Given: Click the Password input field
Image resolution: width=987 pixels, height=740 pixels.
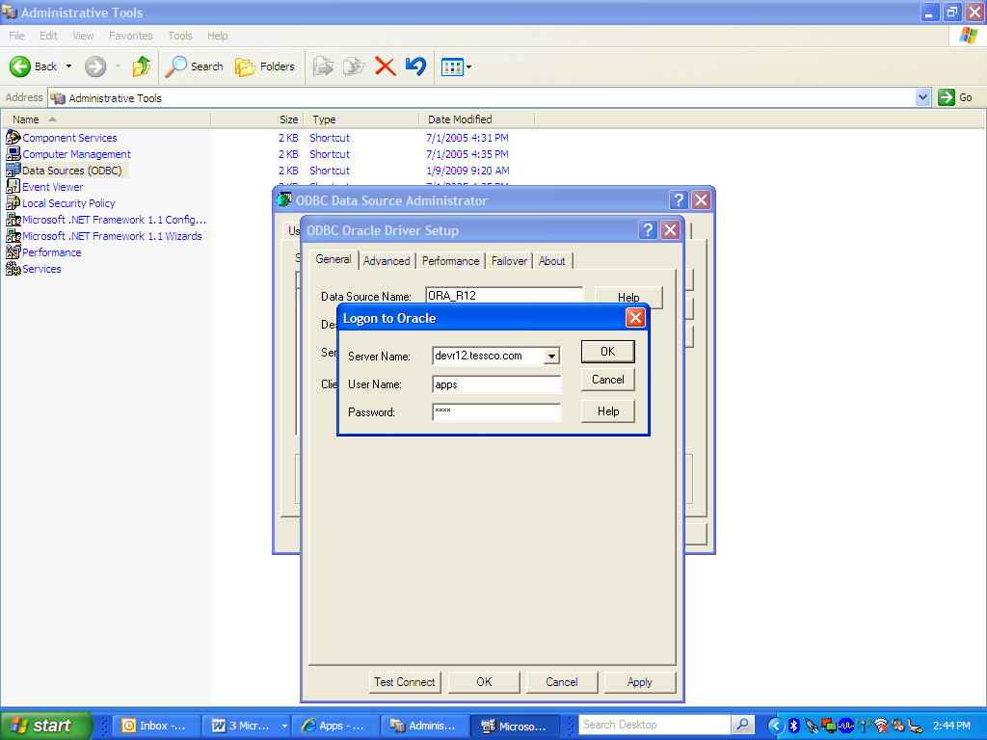Looking at the screenshot, I should coord(496,412).
